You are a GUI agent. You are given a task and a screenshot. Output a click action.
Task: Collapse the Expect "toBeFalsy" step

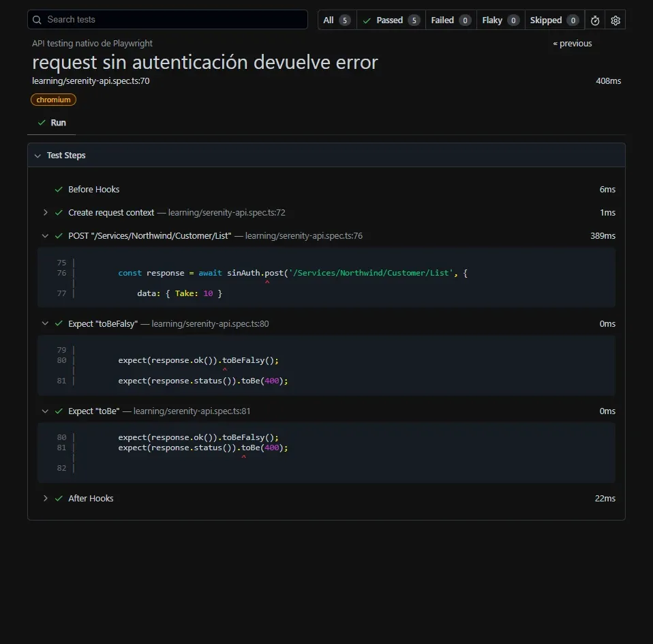(x=45, y=323)
